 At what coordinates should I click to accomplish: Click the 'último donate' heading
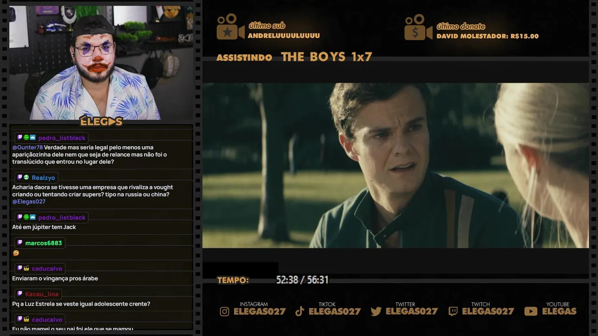(x=461, y=26)
